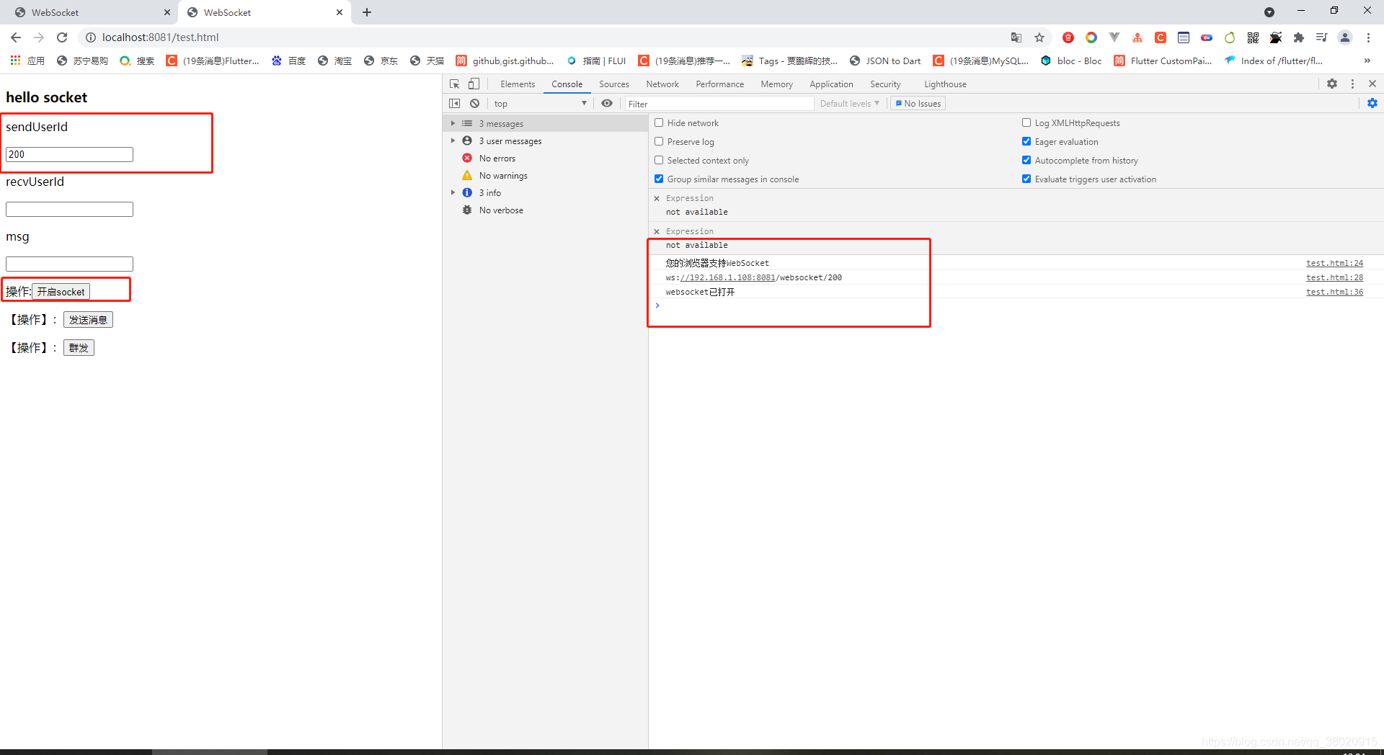The width and height of the screenshot is (1384, 755).
Task: Click the 开启socket button
Action: click(61, 292)
